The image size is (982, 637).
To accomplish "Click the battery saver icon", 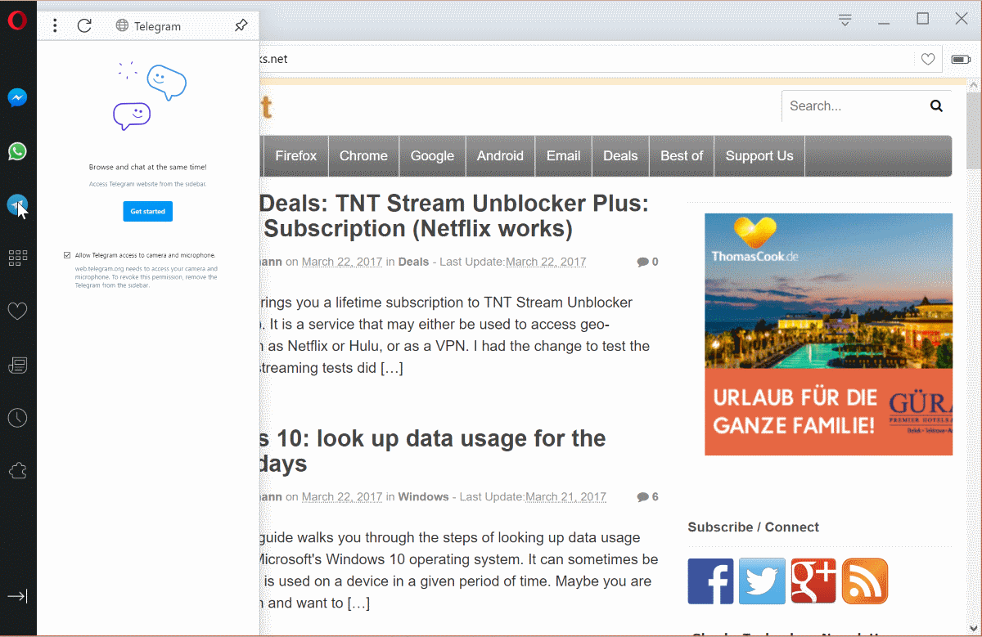I will [x=961, y=59].
